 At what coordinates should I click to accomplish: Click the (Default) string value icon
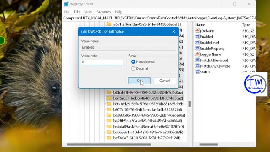pos(197,31)
